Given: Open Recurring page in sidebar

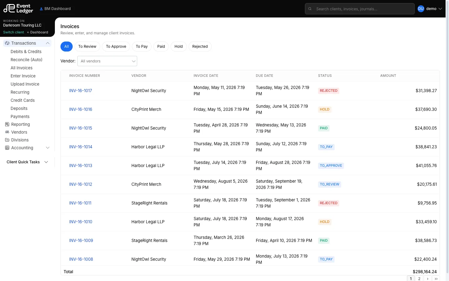Looking at the screenshot, I should coord(20,92).
